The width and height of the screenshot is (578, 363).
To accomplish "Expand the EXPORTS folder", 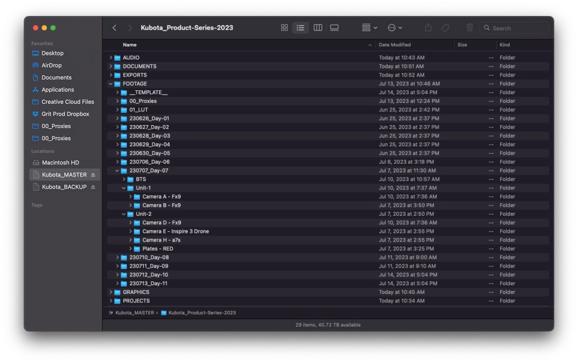I will 111,75.
